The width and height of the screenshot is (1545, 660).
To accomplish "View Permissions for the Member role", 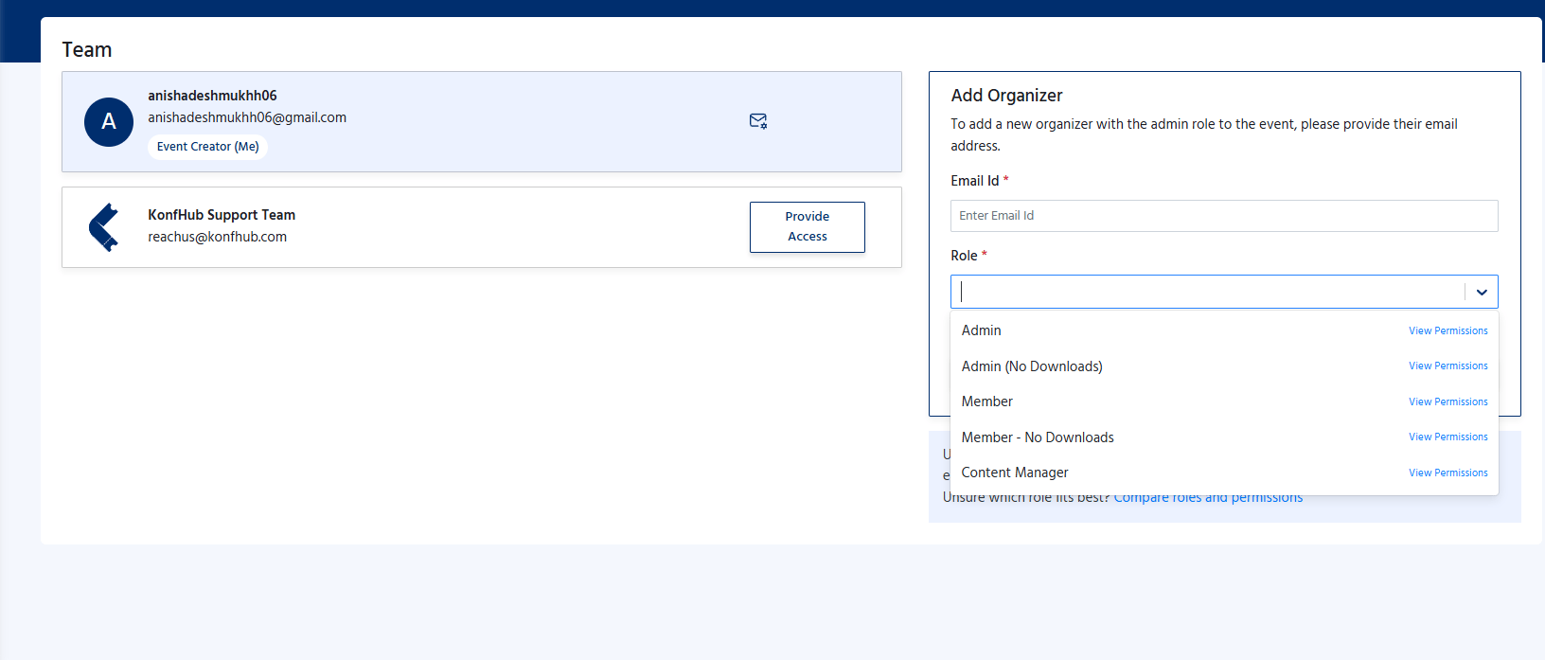I will [x=1447, y=401].
